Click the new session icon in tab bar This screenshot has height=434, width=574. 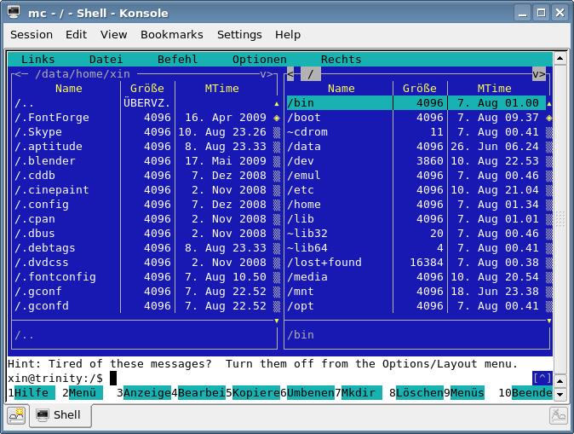16,415
